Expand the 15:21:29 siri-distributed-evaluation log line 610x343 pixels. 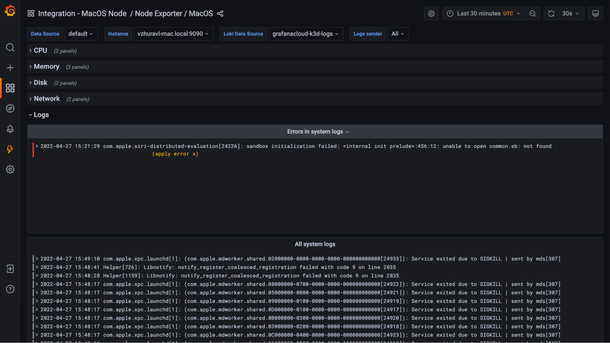coord(37,146)
